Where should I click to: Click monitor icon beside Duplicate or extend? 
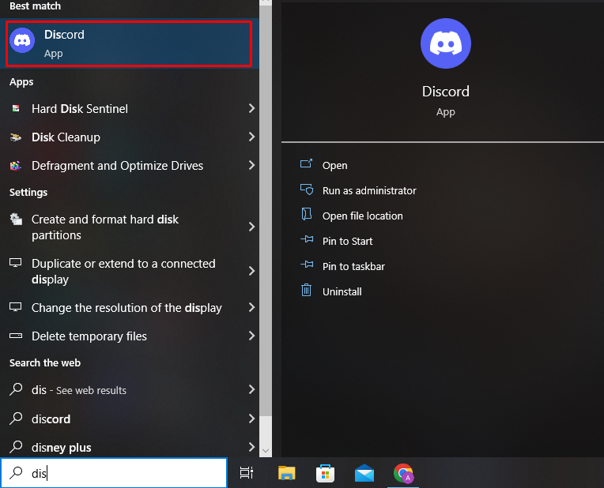(15, 263)
